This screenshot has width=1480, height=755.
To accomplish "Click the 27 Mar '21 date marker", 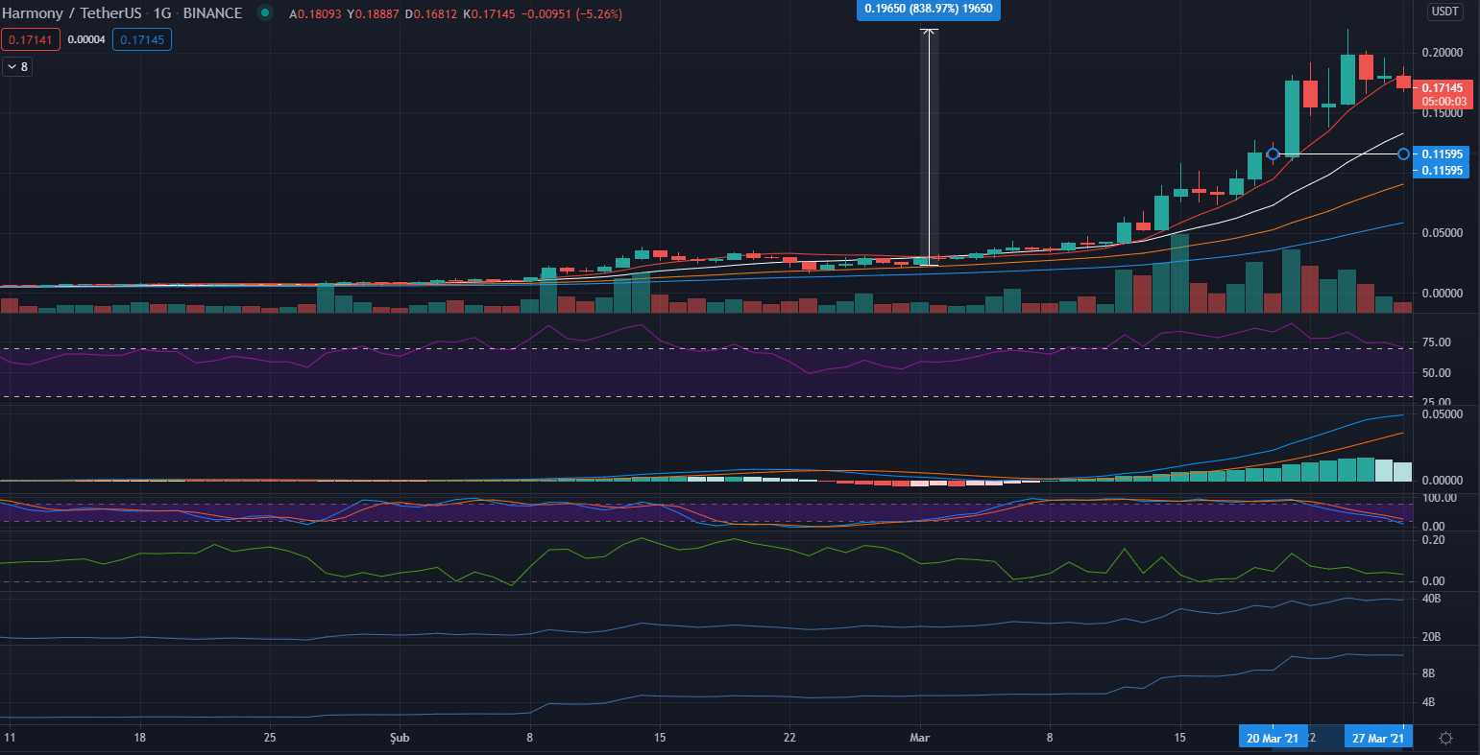I will 1378,738.
